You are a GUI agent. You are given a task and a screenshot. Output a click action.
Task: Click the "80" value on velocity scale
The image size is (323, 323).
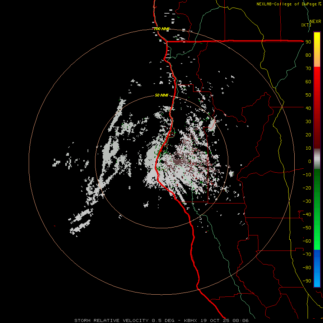[308, 55]
